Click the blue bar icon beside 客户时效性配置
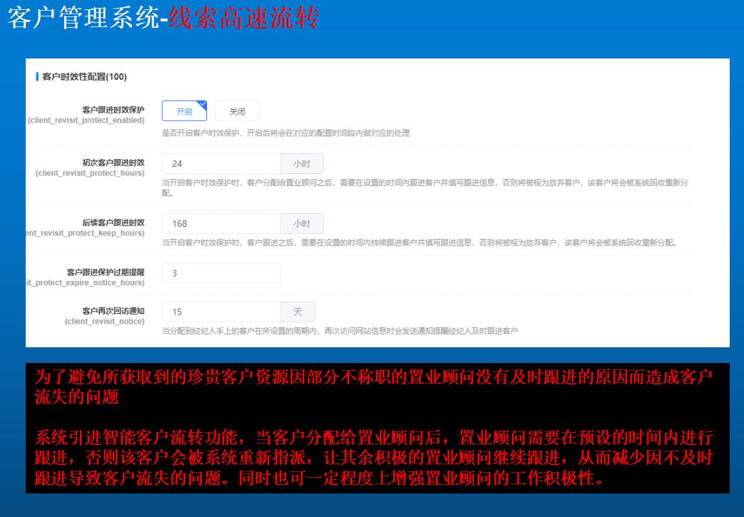The image size is (744, 517). (x=37, y=76)
